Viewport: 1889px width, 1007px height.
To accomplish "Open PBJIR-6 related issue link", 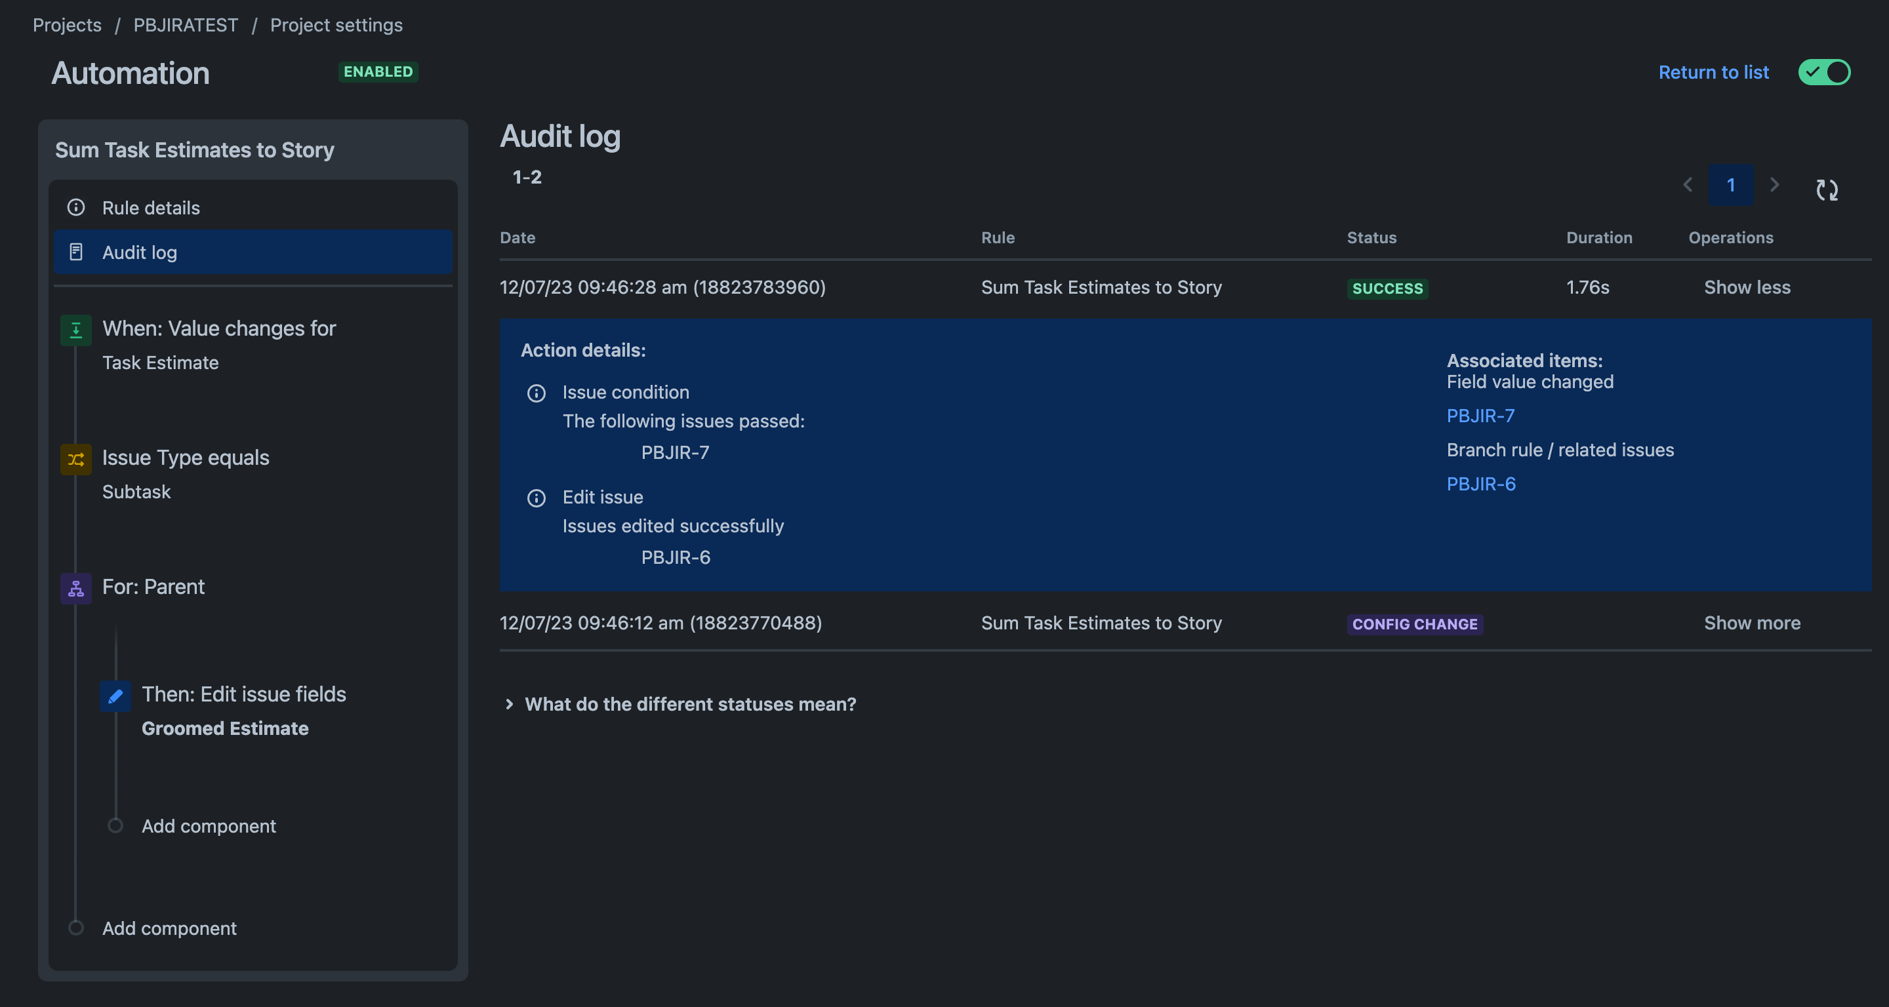I will 1480,484.
